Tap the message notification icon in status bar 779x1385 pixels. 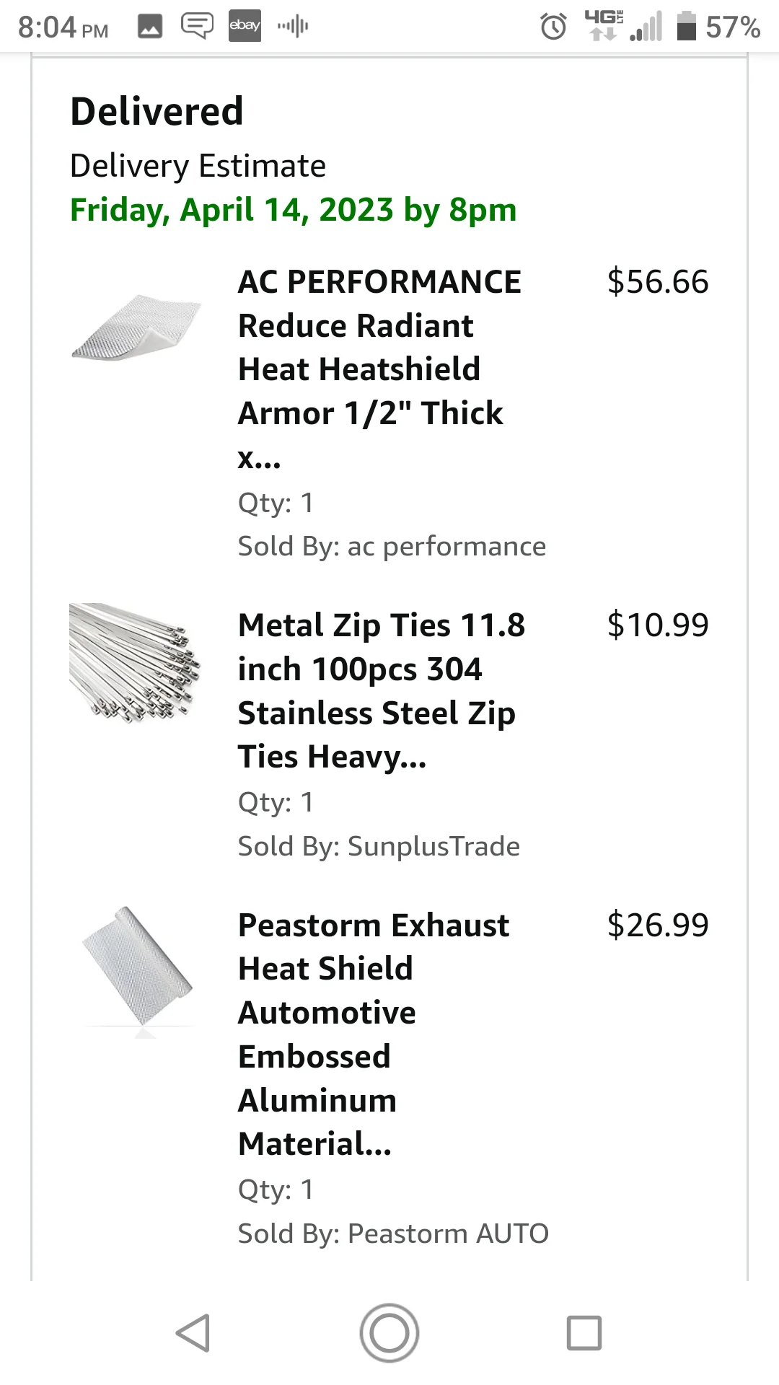197,26
